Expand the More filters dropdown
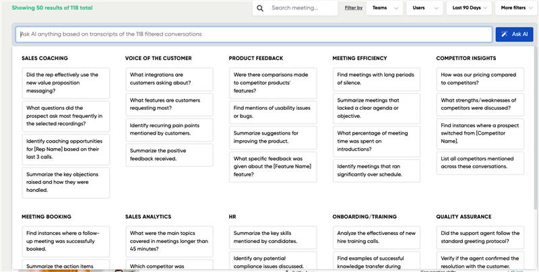 pyautogui.click(x=515, y=8)
